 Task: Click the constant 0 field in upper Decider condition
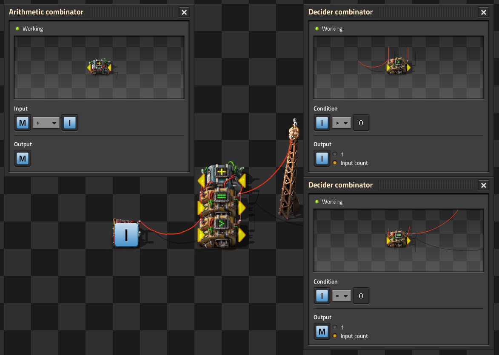tap(361, 123)
